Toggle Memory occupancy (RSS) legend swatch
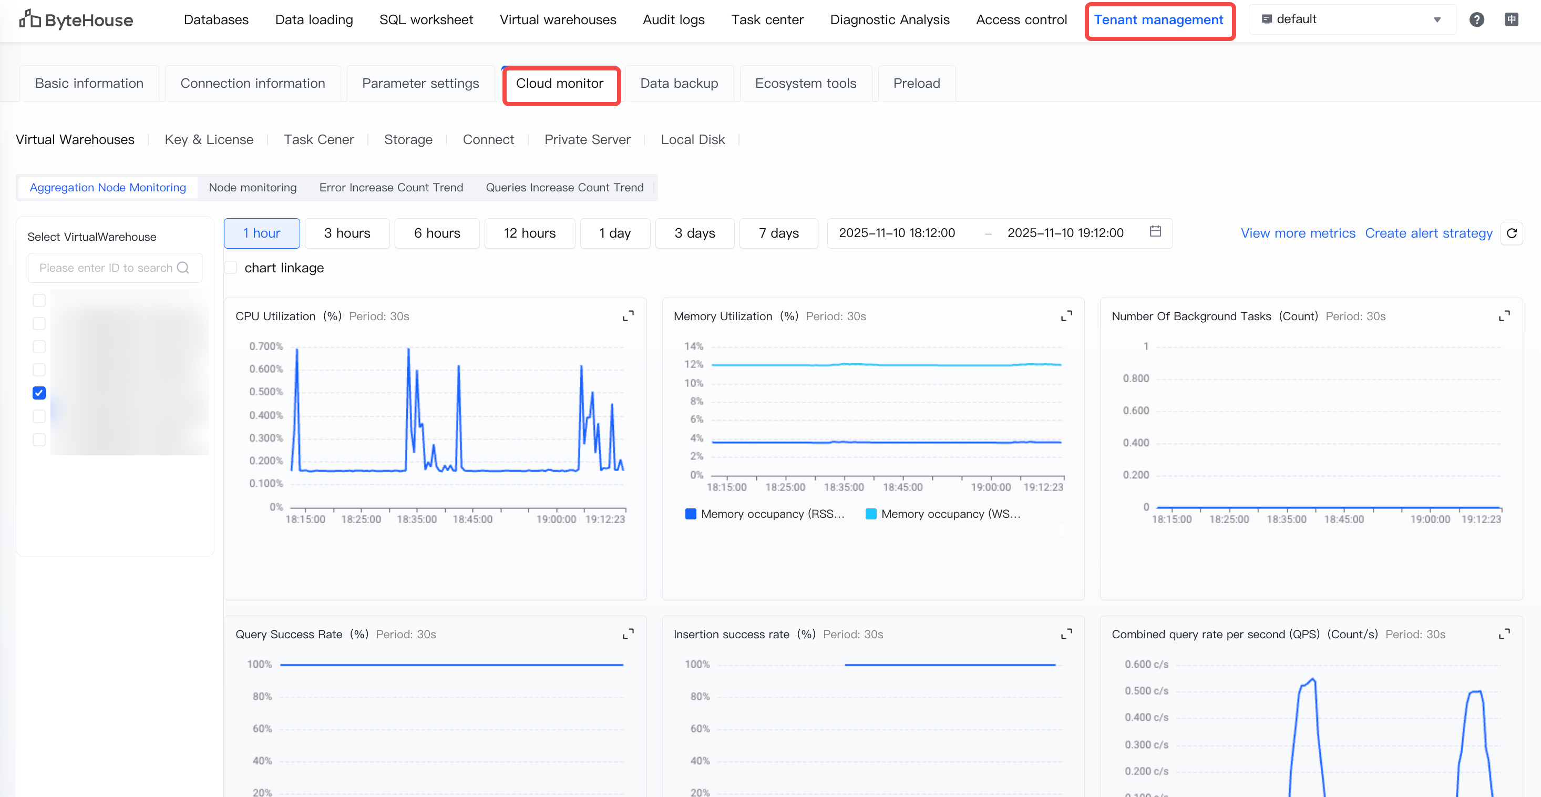Image resolution: width=1541 pixels, height=797 pixels. [x=690, y=514]
